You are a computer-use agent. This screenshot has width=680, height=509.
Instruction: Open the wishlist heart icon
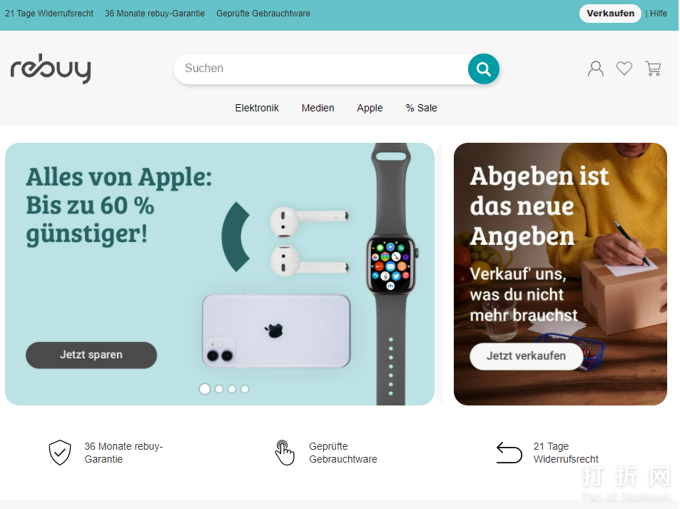point(624,69)
